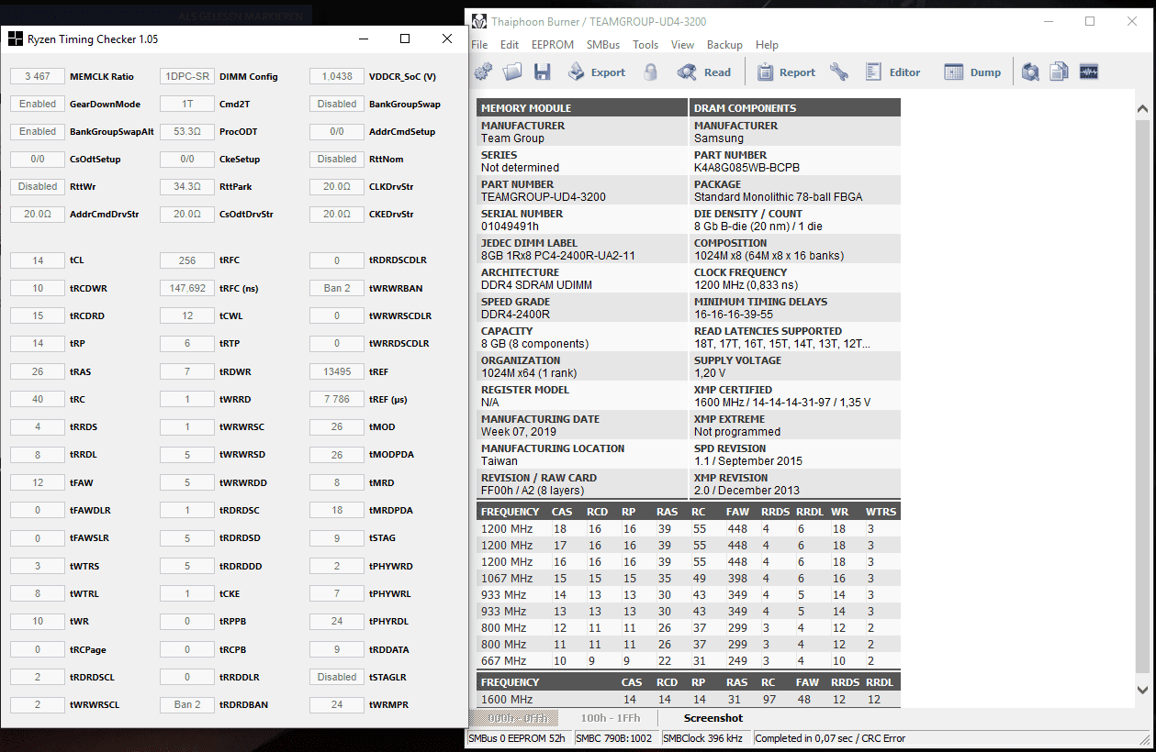This screenshot has height=752, width=1156.
Task: Click the Dump toolbar button
Action: 972,72
